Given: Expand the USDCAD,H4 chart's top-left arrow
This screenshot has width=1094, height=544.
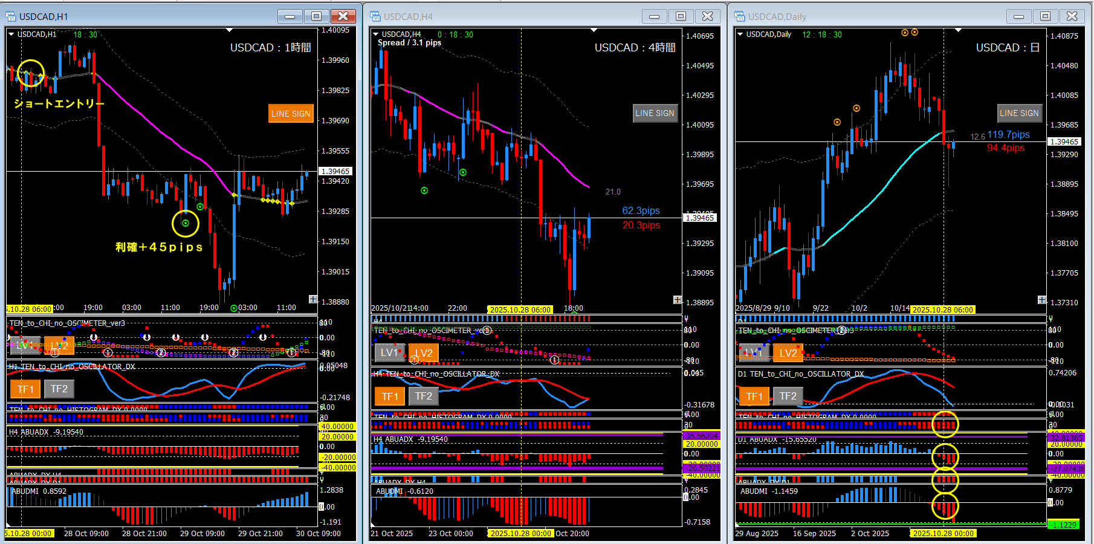Looking at the screenshot, I should click(376, 34).
